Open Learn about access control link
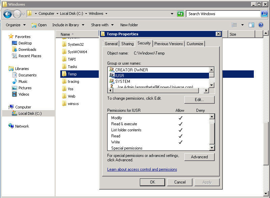 (142, 169)
